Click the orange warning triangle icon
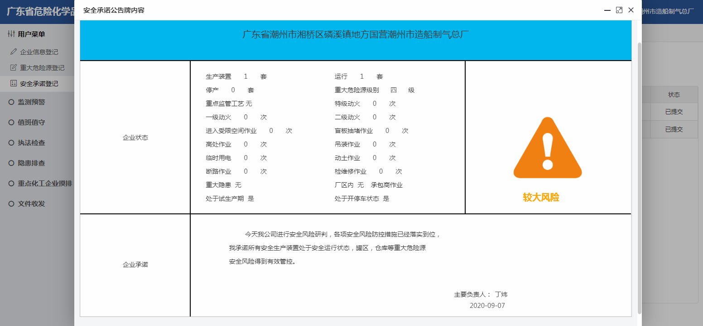 click(547, 148)
